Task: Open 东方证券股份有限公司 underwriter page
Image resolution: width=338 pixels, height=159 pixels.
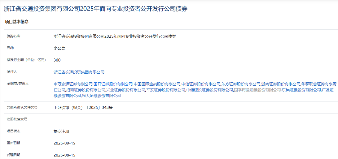Action: coord(241,84)
